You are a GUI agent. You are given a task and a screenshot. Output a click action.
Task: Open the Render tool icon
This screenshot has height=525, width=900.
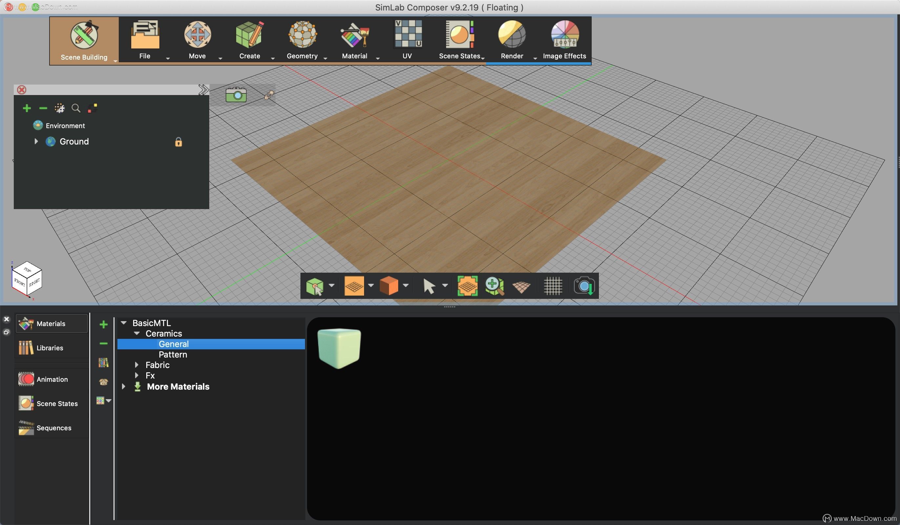point(512,34)
